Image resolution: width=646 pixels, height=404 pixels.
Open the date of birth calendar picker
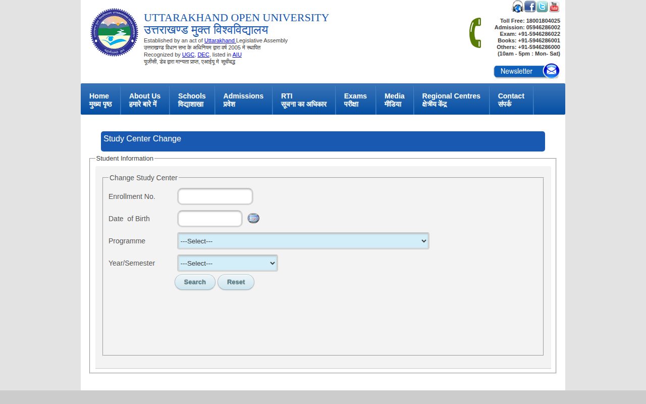coord(253,218)
